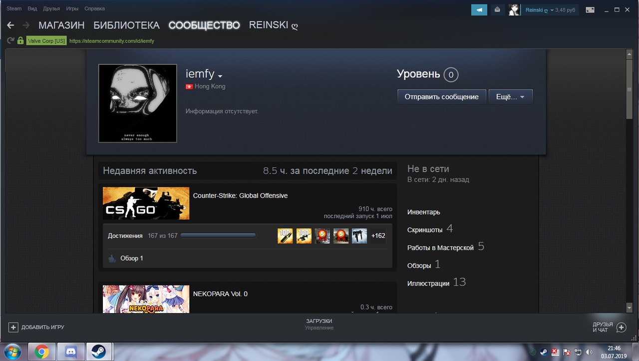The height and width of the screenshot is (361, 639).
Task: Open the Обзоры link in the sidebar
Action: tap(419, 266)
